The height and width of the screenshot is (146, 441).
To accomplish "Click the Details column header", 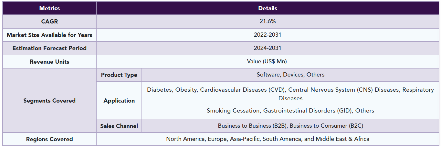I will [x=268, y=8].
